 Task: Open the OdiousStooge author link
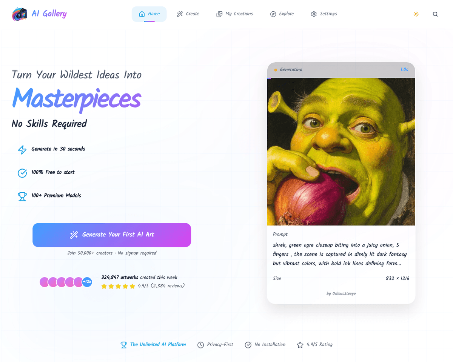coord(341,293)
